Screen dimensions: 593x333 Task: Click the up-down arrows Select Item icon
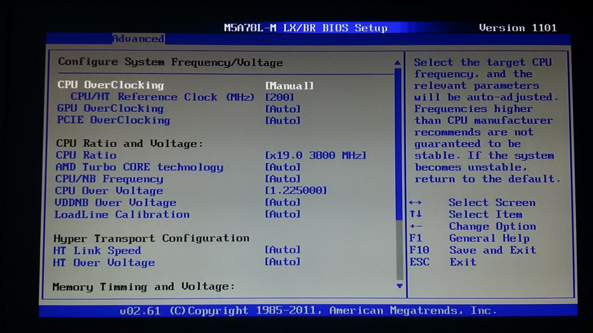[x=416, y=214]
